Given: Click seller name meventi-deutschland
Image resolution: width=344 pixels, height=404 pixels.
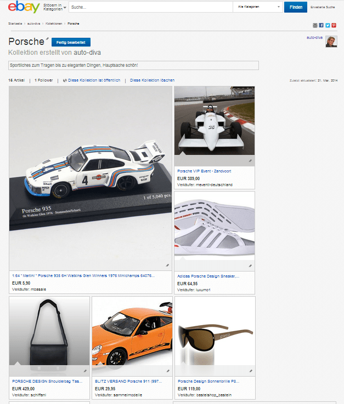Looking at the screenshot, I should pyautogui.click(x=214, y=184).
